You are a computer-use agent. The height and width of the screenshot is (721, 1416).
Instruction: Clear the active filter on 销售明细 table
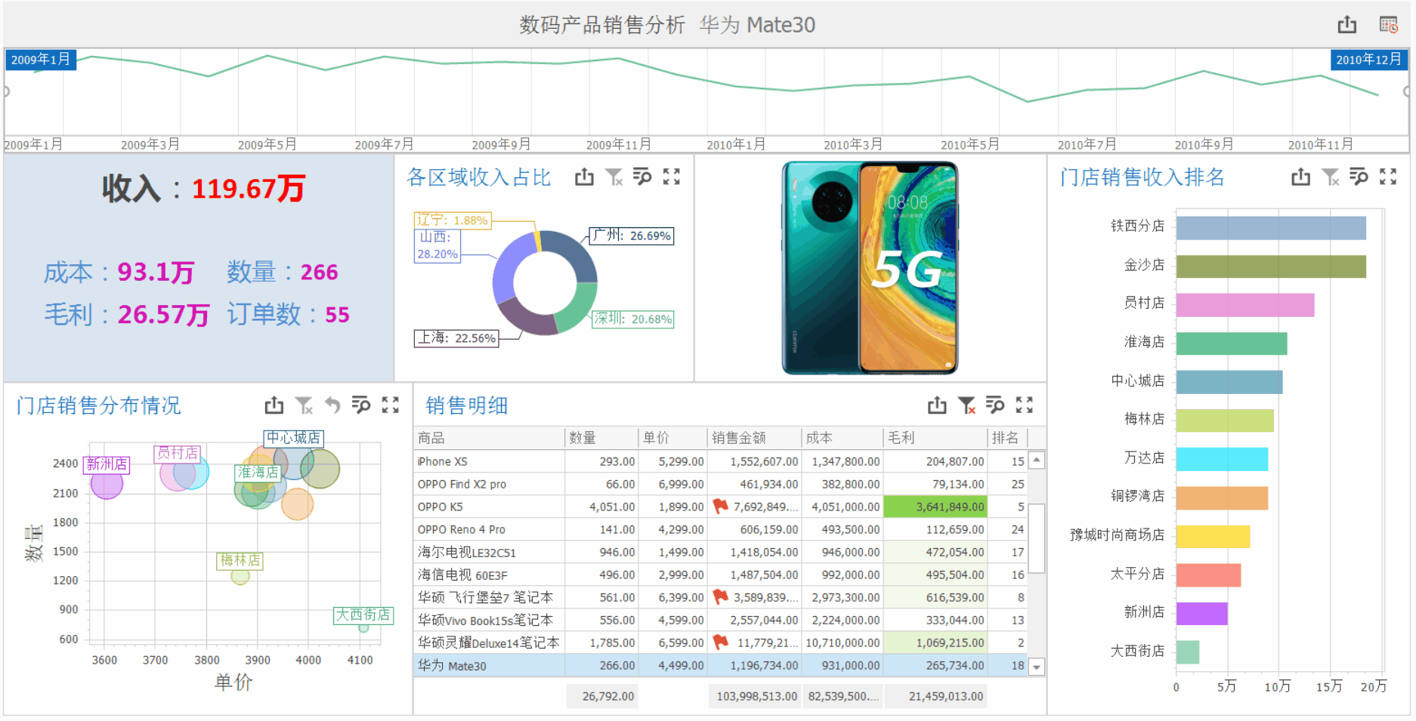coord(966,405)
